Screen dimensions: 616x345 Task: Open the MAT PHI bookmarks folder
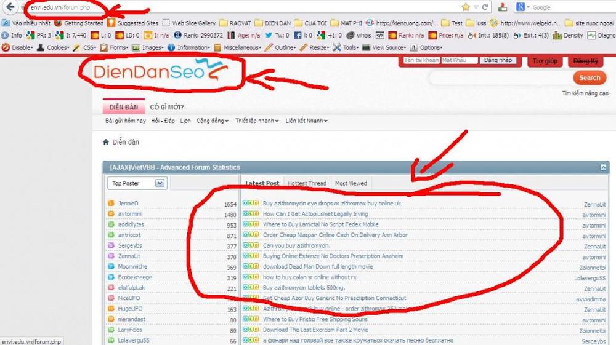coord(346,23)
